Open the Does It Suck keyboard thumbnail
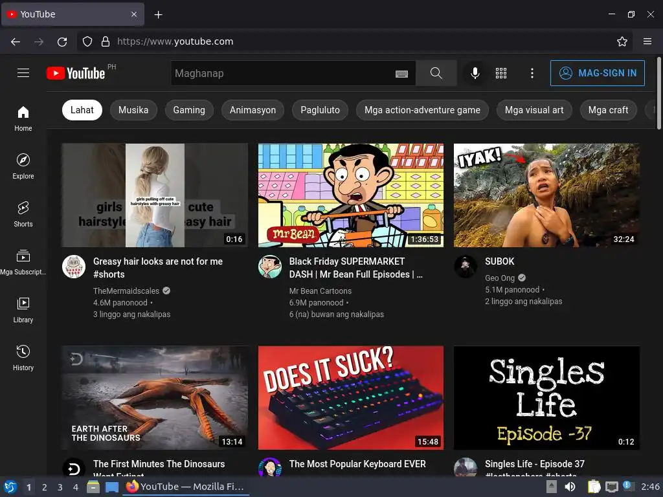Image resolution: width=663 pixels, height=497 pixels. pyautogui.click(x=351, y=398)
